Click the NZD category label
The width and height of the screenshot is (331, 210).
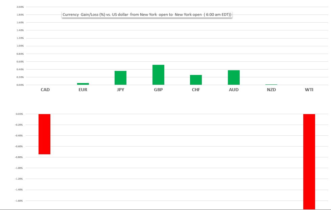point(271,90)
